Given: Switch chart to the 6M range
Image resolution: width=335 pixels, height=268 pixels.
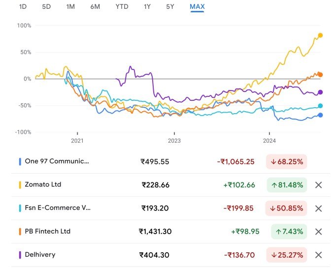Looking at the screenshot, I should (95, 7).
